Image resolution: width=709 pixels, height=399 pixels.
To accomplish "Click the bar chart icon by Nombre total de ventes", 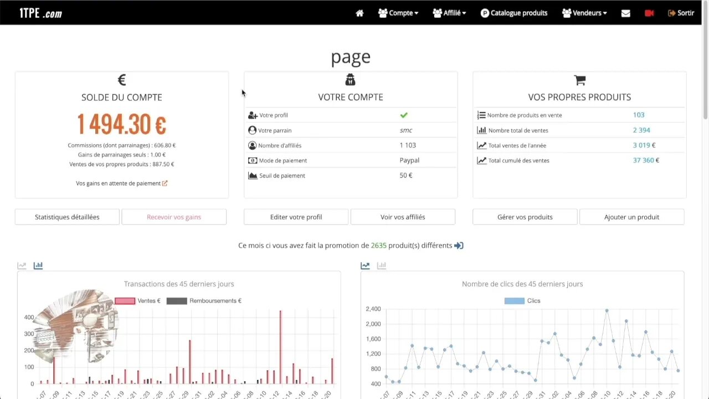I will click(481, 130).
